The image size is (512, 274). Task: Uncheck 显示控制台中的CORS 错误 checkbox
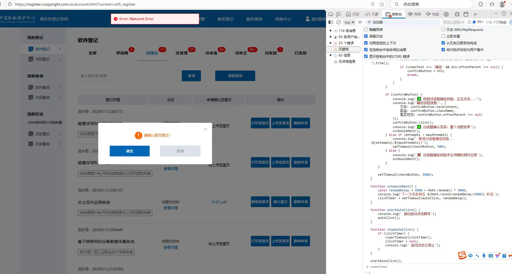[x=366, y=56]
